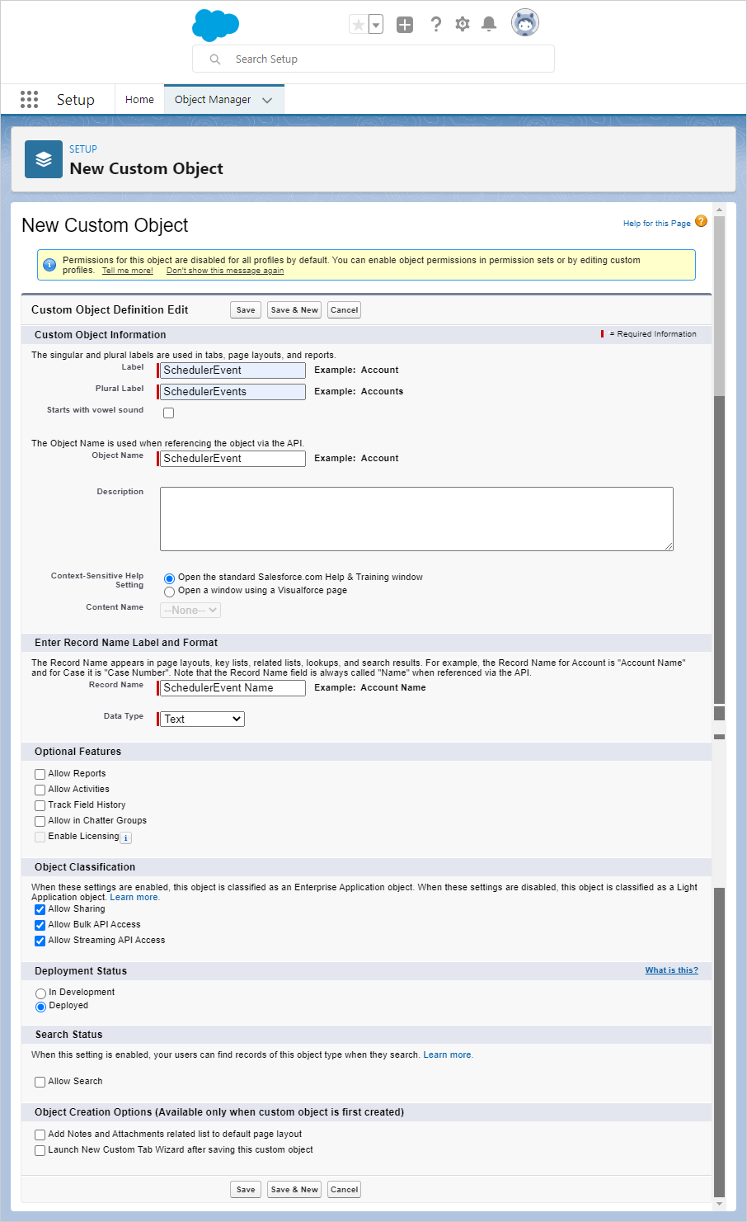Expand the favorites list dropdown arrow

coord(376,25)
